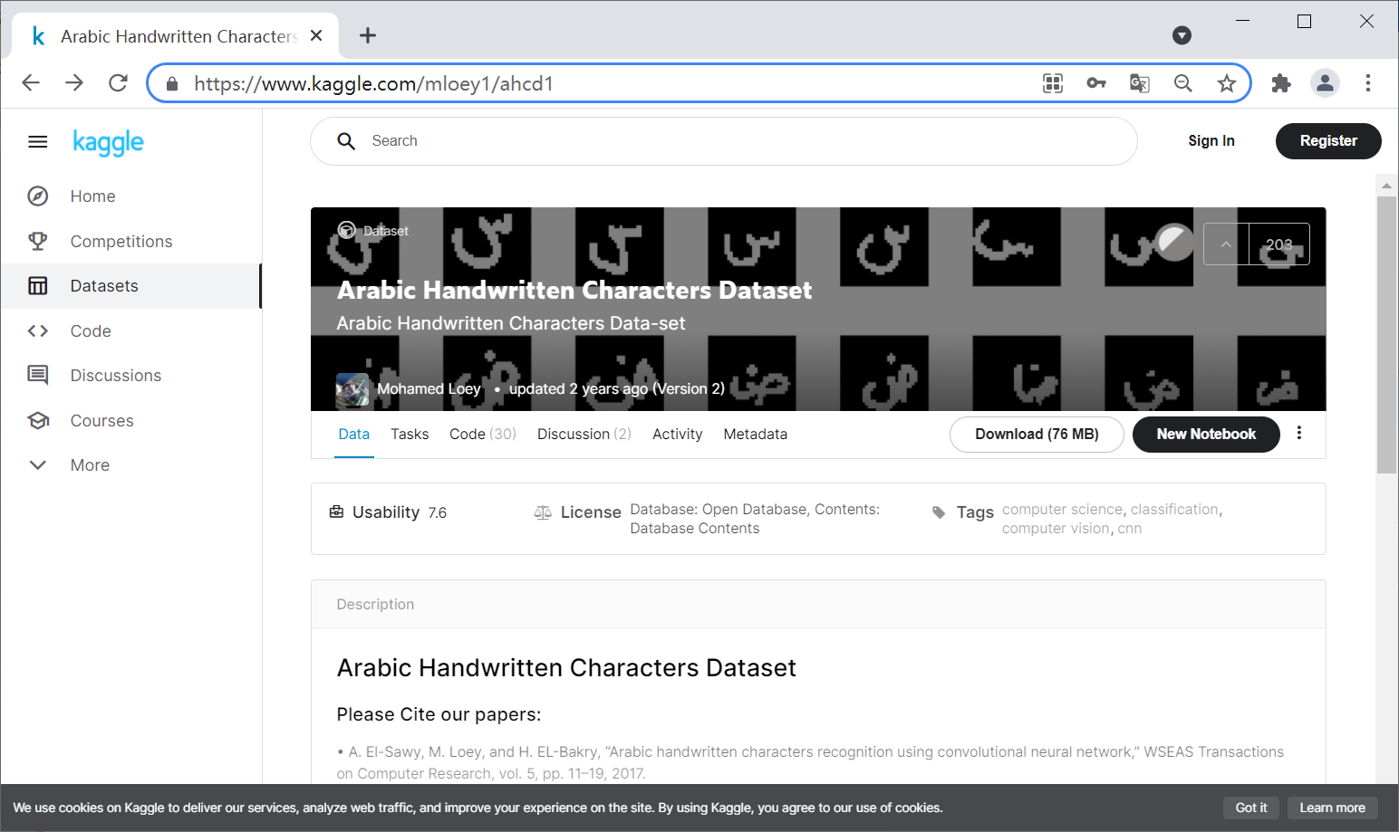Go forward with browser forward arrow

(x=74, y=83)
